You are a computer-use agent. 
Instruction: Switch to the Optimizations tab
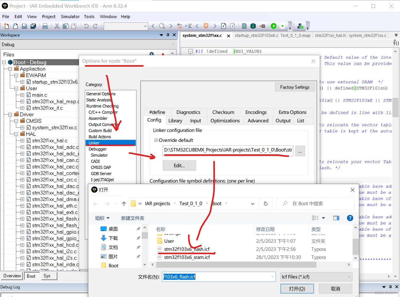(x=225, y=121)
